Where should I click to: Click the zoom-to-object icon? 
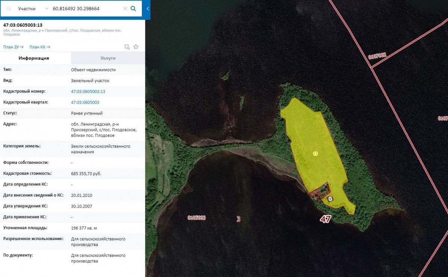click(x=127, y=47)
